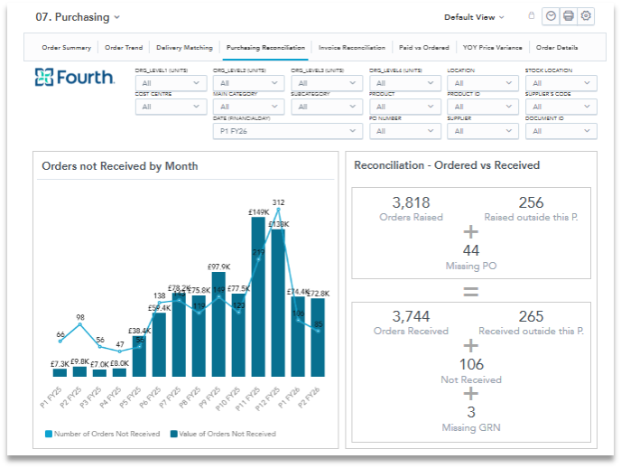Click the 312 point on line chart
Screen dimensions: 621x468
click(278, 209)
